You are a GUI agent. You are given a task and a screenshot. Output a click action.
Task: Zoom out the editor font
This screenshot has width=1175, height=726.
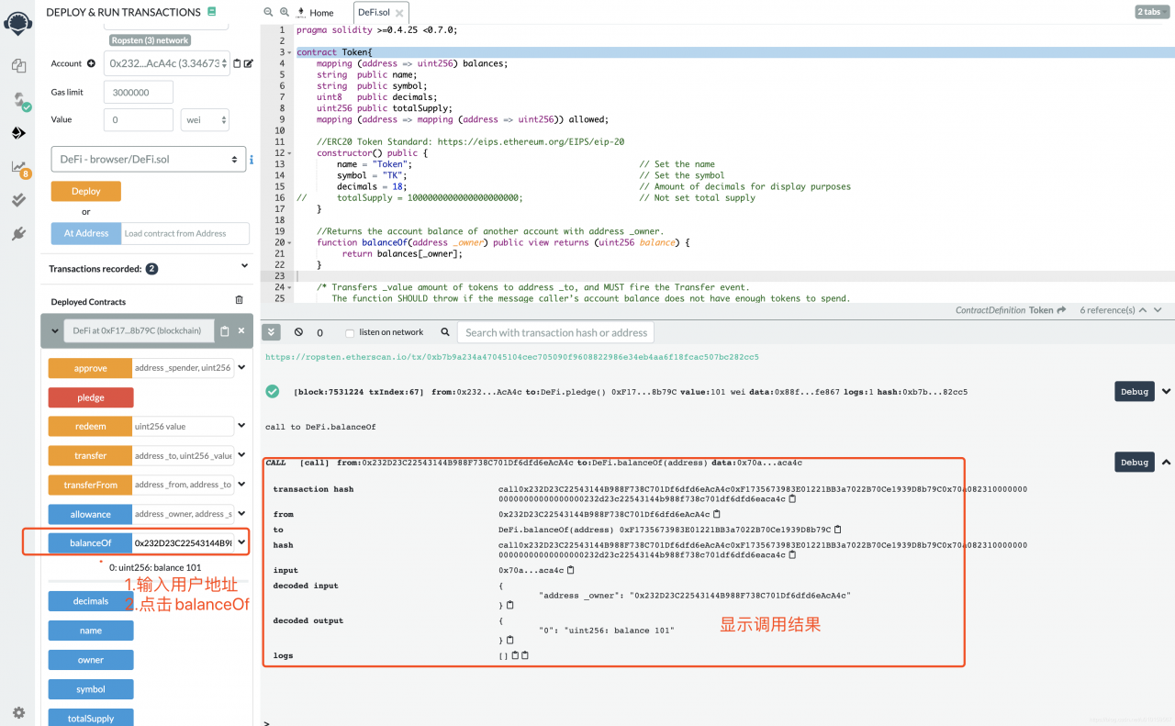coord(268,12)
